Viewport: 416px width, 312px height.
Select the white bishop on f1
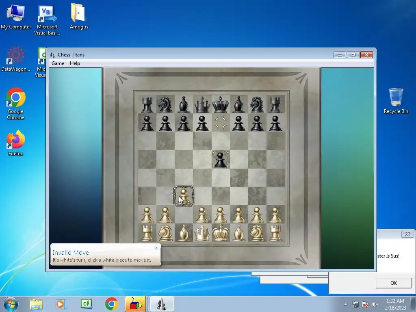point(238,233)
